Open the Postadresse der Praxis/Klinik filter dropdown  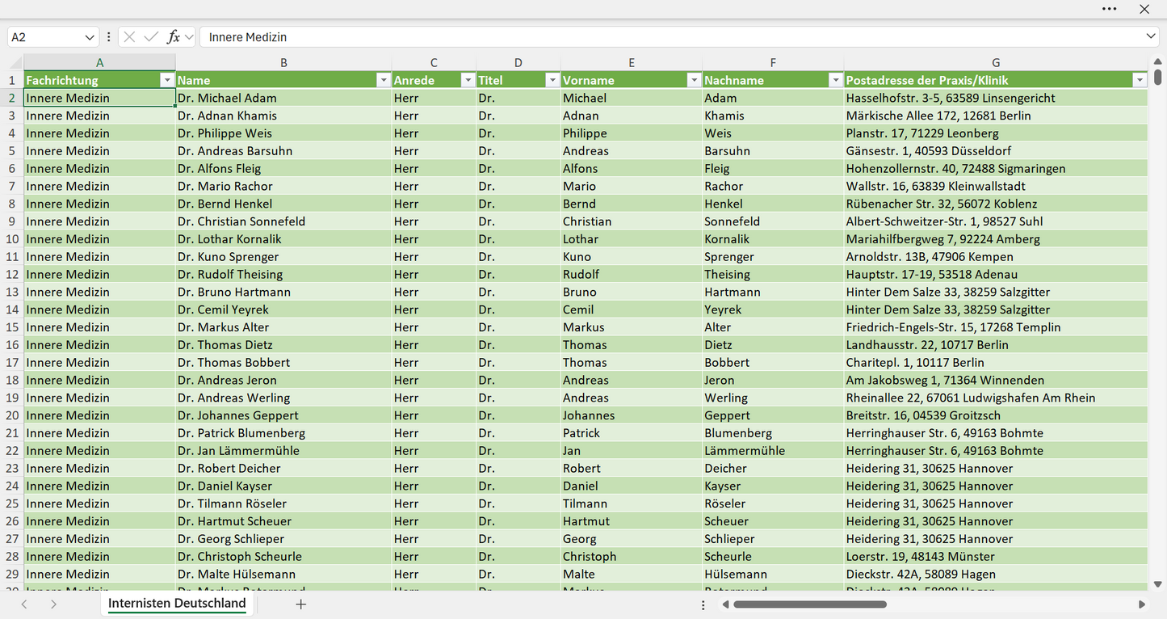click(1140, 80)
